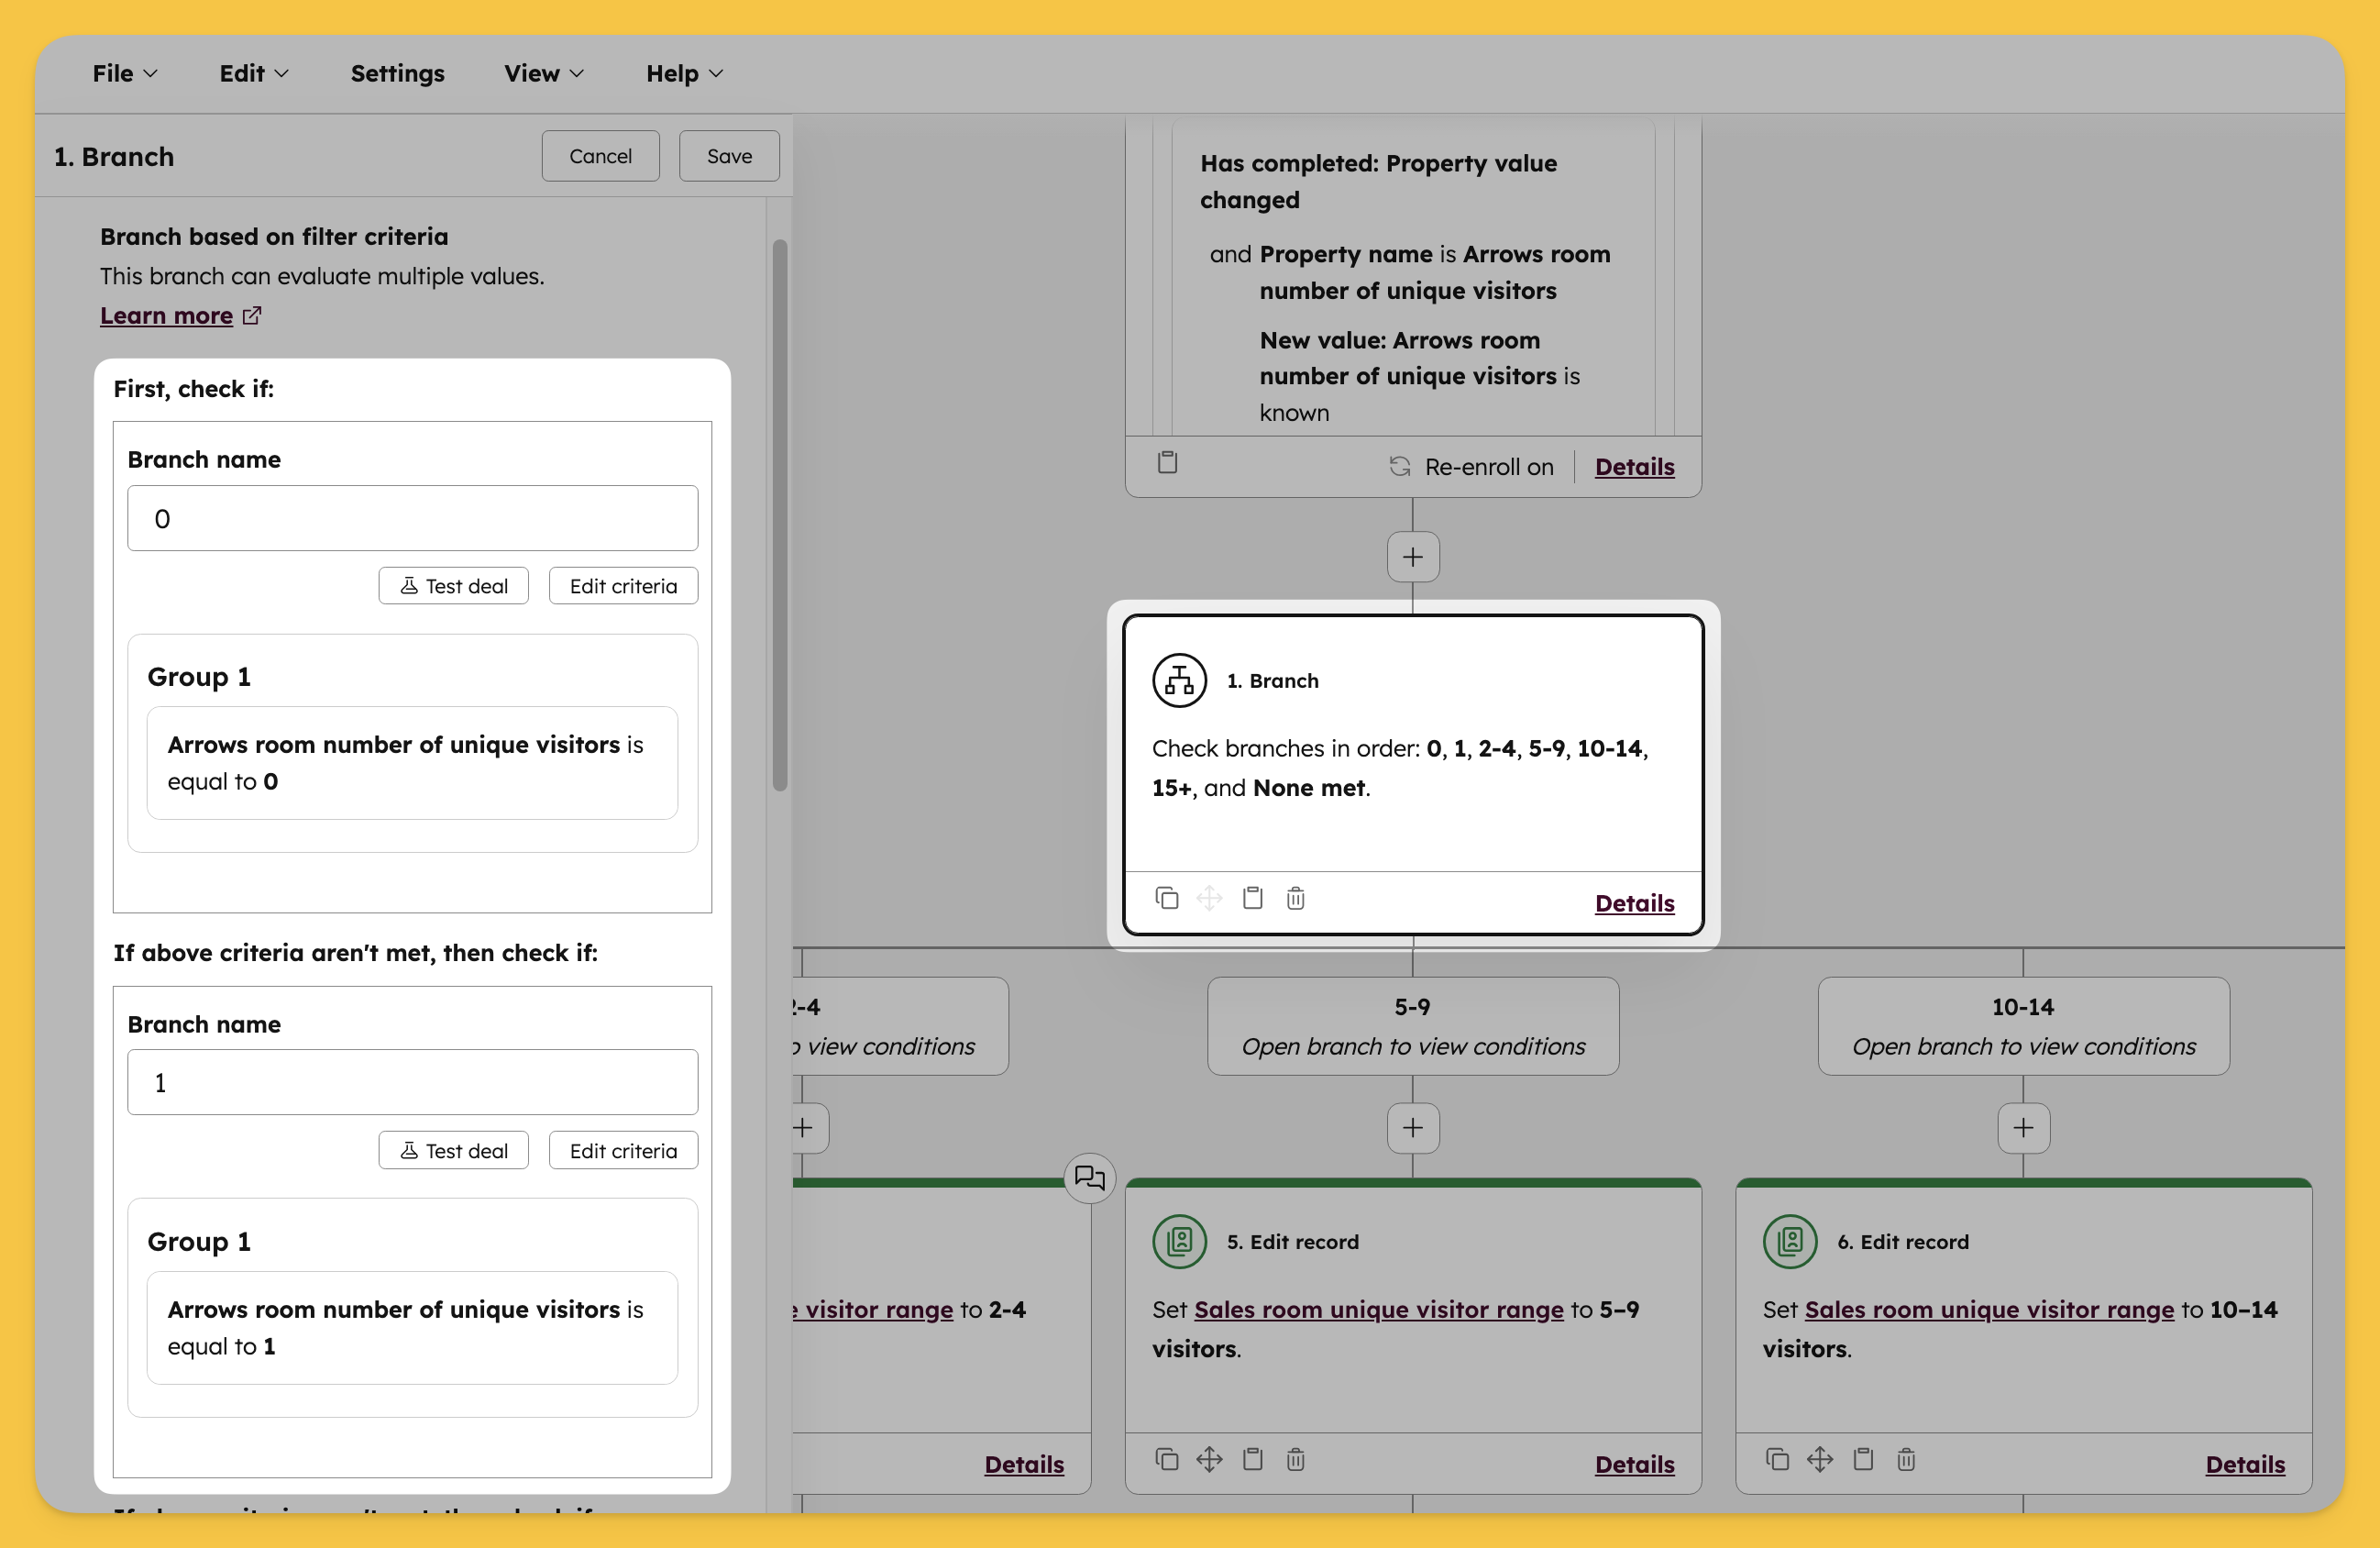Click the move icon on 5. Edit record
Viewport: 2380px width, 1548px height.
pos(1209,1459)
